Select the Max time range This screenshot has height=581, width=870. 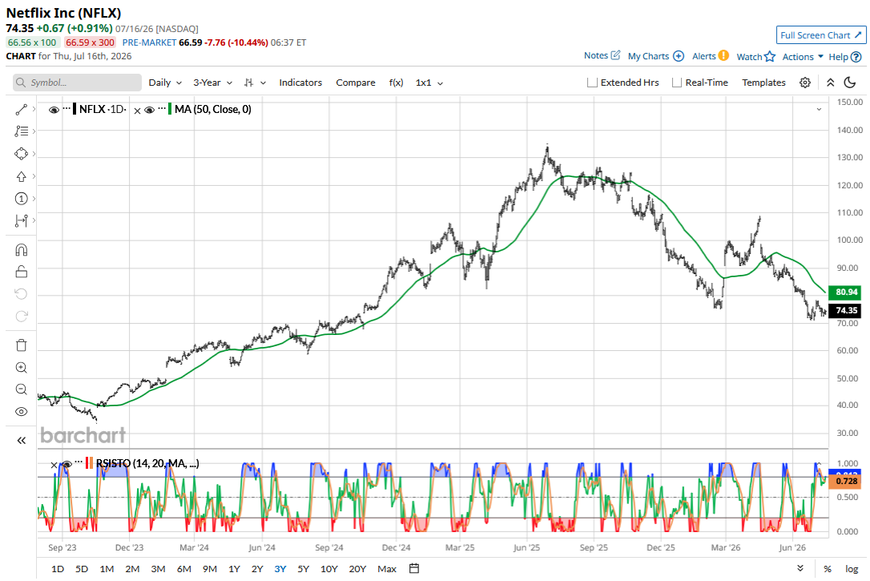[x=387, y=569]
